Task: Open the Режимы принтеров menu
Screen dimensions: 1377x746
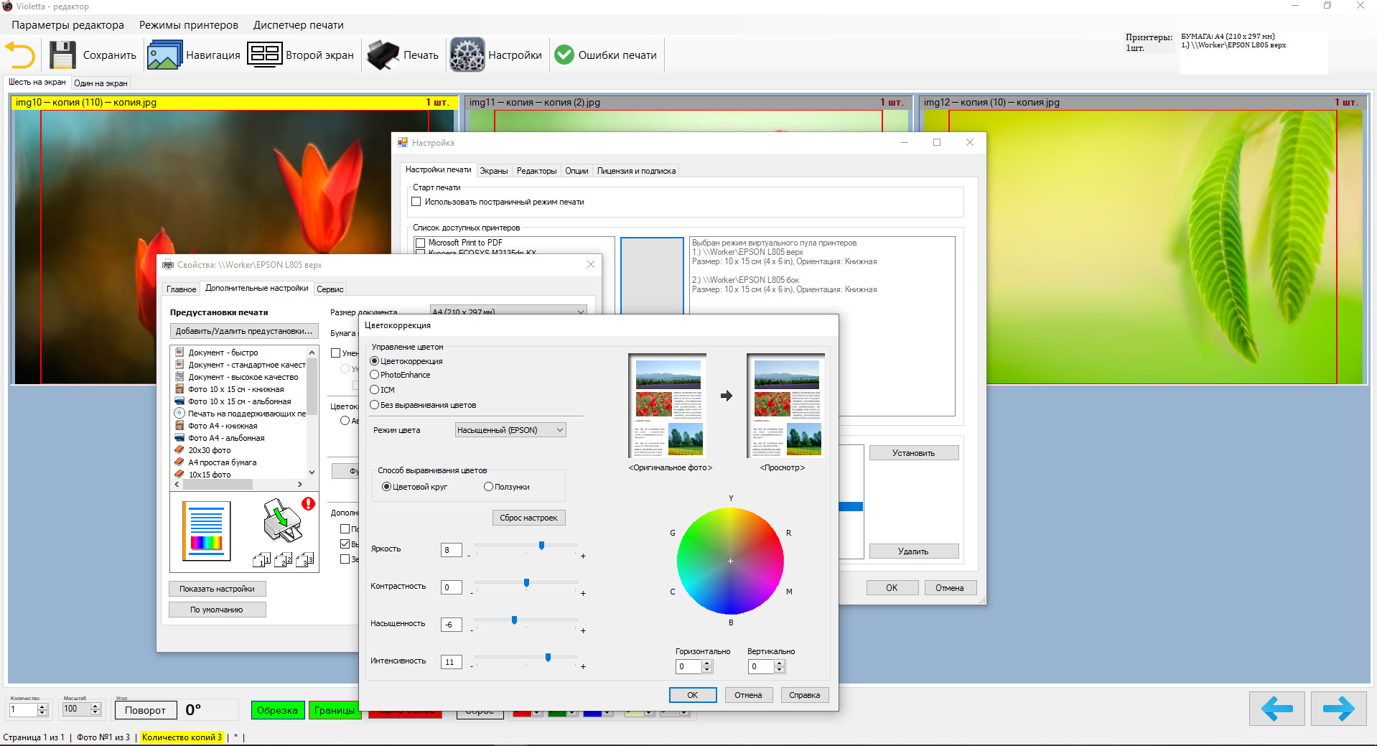Action: (188, 25)
